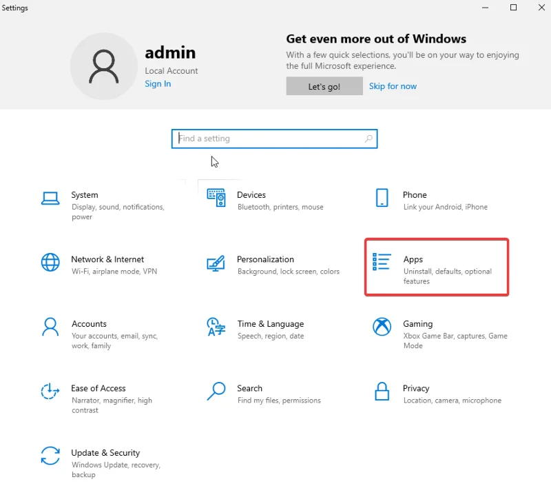The height and width of the screenshot is (495, 551).
Task: Select the Accounts person icon
Action: (50, 327)
